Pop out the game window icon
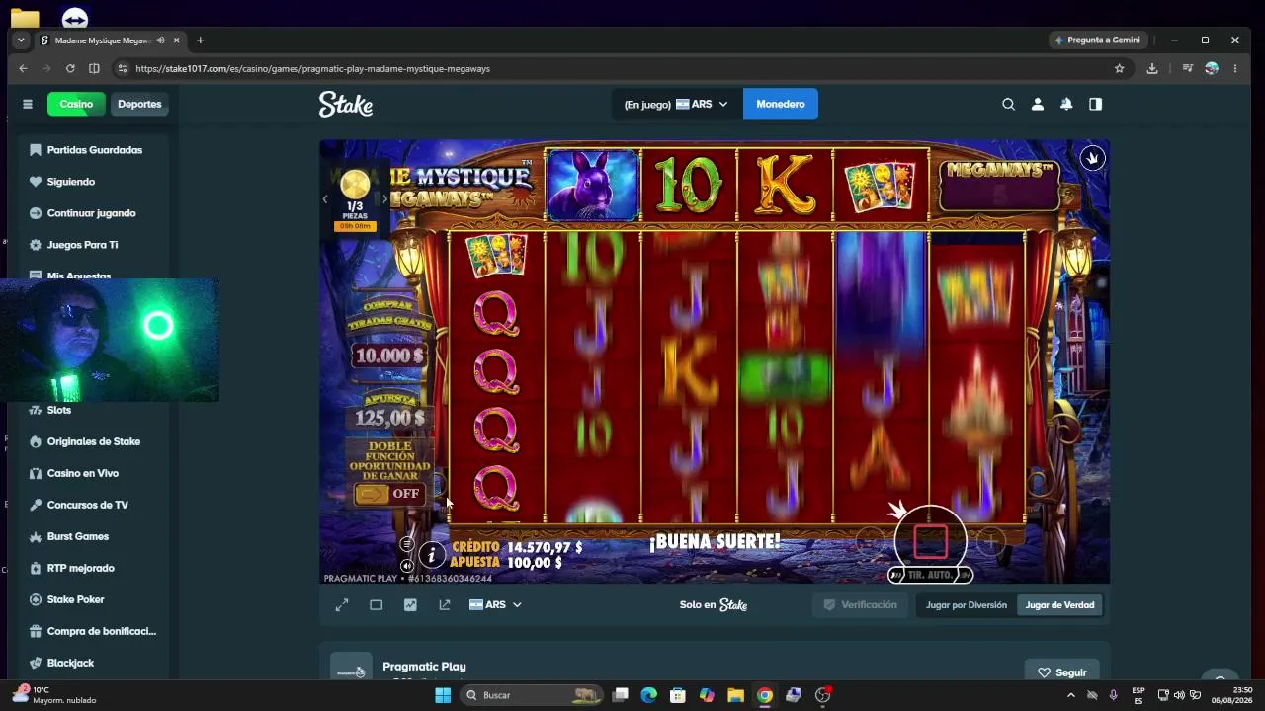The width and height of the screenshot is (1265, 711). click(x=445, y=605)
